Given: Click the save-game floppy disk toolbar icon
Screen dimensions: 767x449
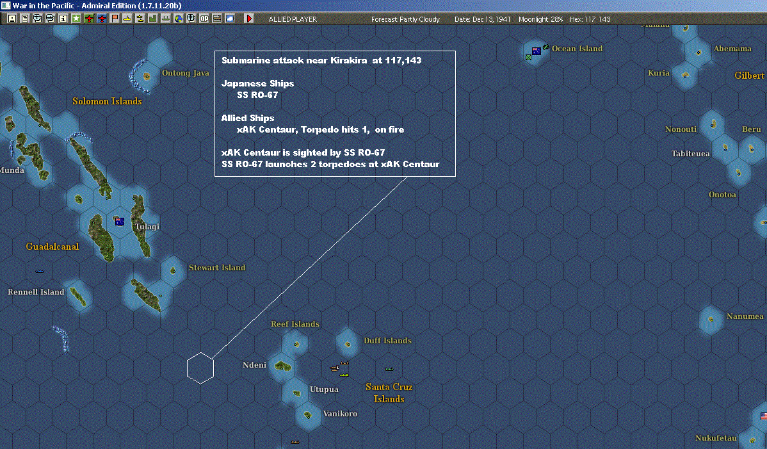Looking at the screenshot, I should coord(12,19).
